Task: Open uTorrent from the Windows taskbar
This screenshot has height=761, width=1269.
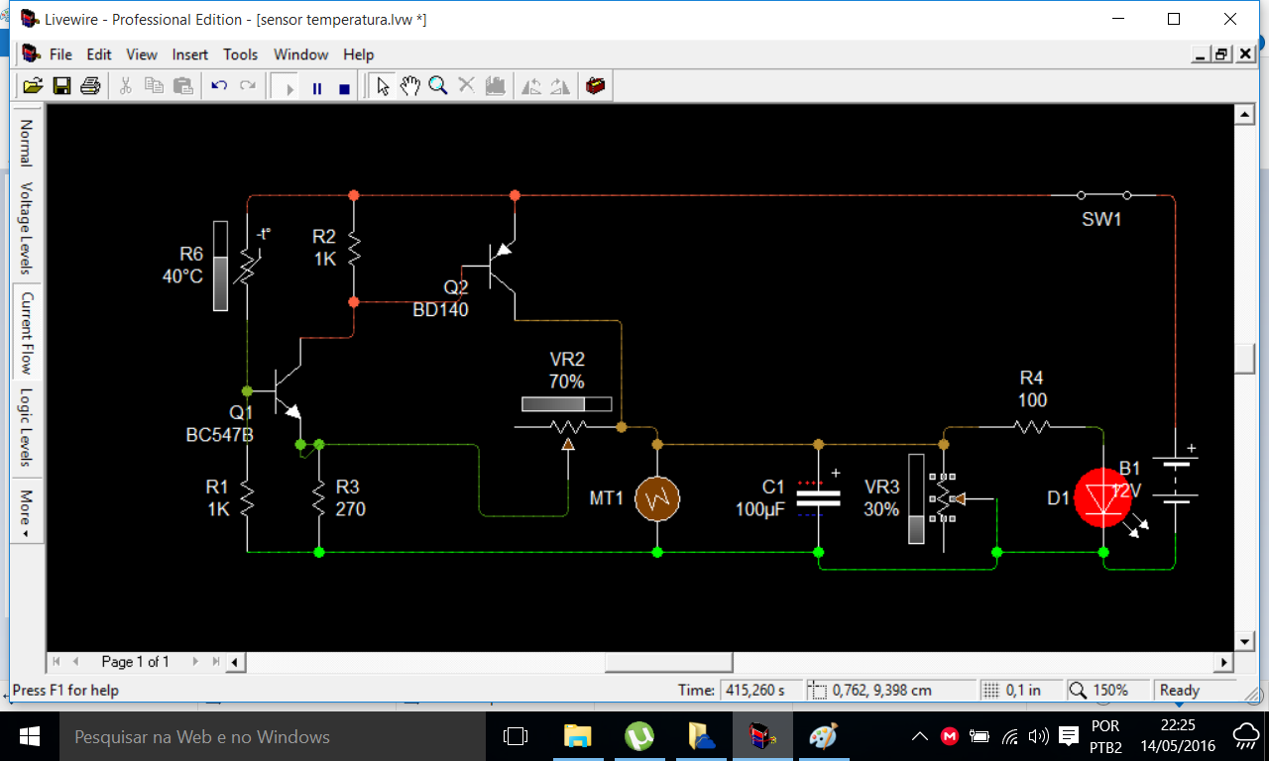Action: tap(639, 736)
